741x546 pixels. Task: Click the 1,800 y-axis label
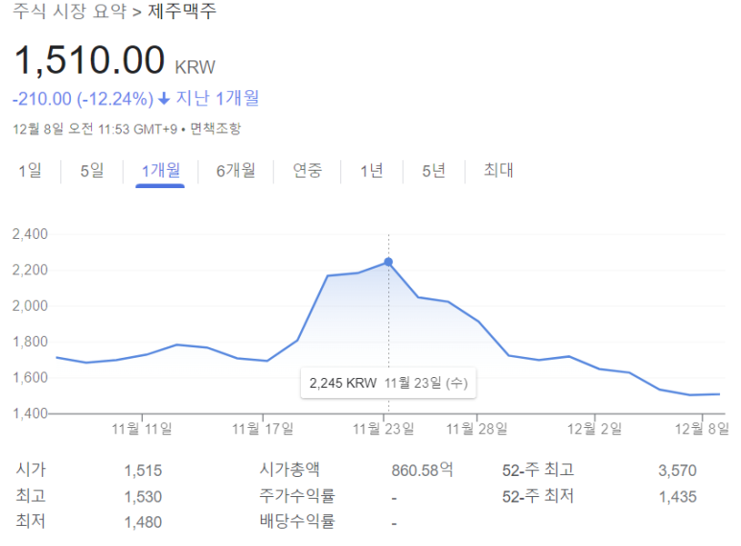[x=30, y=342]
